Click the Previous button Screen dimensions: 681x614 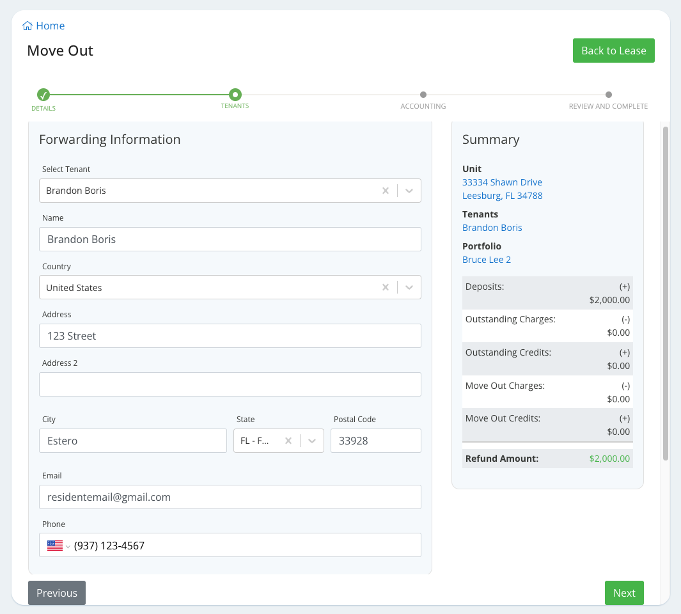click(57, 593)
